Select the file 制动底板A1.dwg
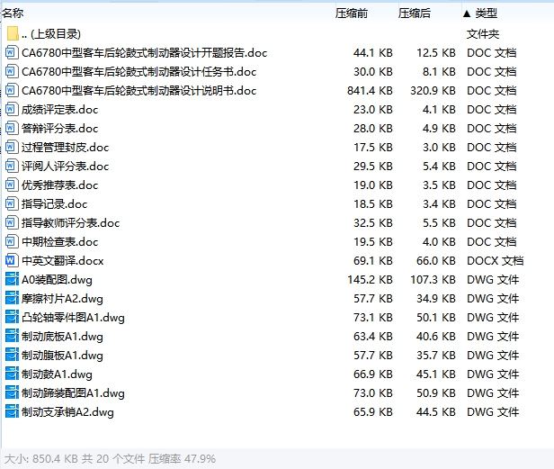 [x=62, y=337]
